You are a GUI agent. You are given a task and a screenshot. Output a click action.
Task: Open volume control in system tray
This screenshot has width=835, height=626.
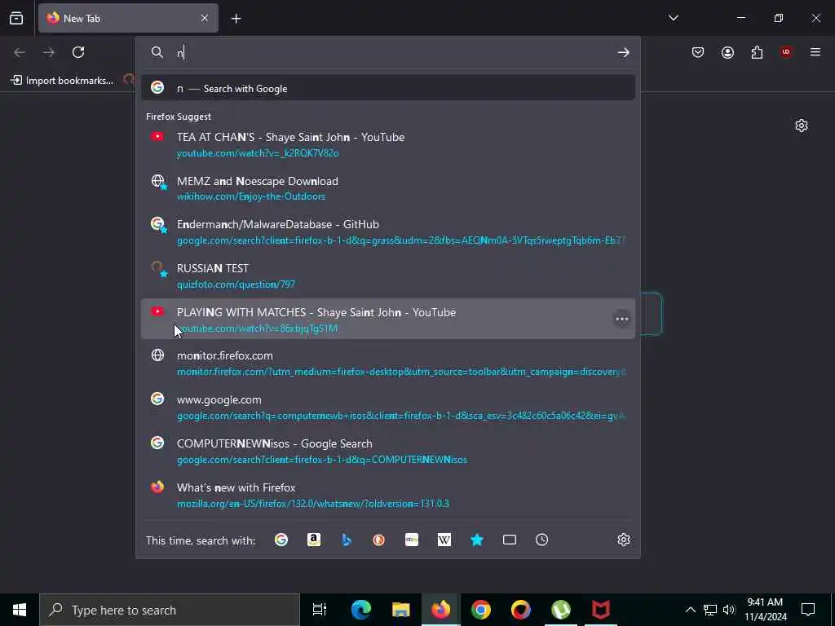point(728,610)
